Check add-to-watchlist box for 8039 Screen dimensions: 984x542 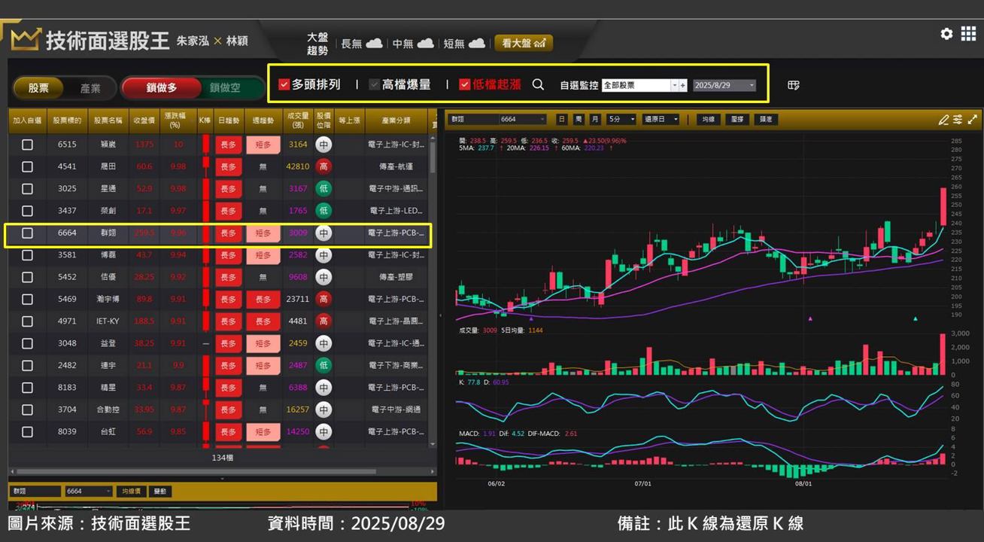point(27,431)
